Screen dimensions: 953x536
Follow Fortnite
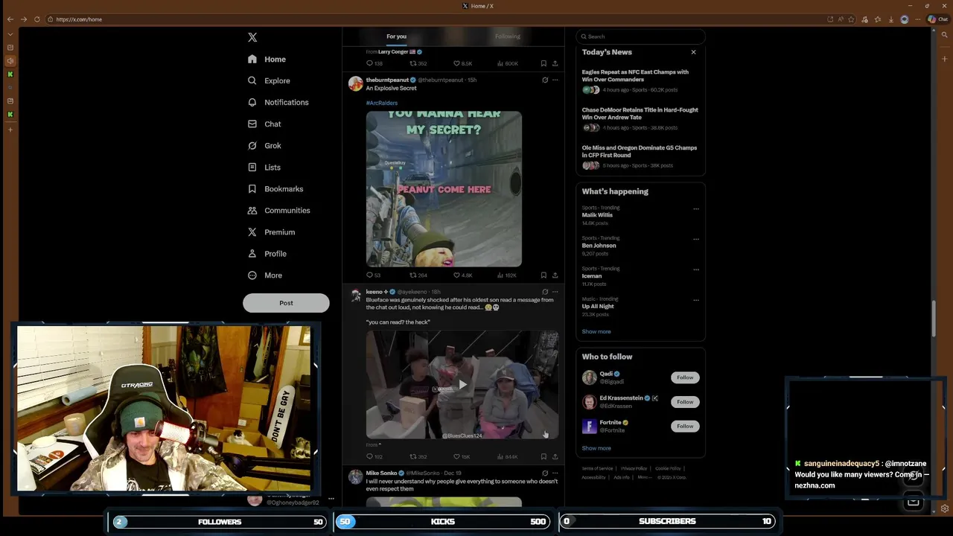[x=685, y=427]
